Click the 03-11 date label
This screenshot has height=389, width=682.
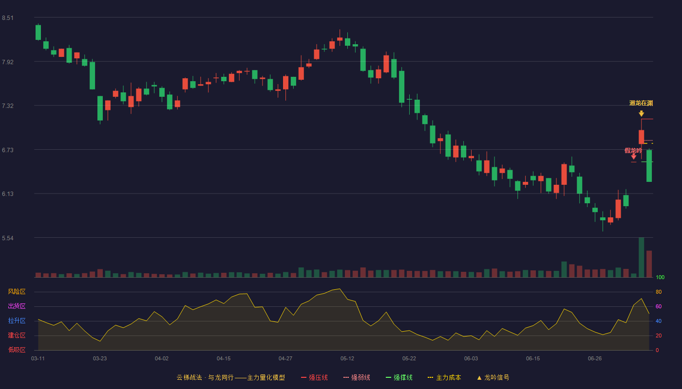tap(38, 358)
